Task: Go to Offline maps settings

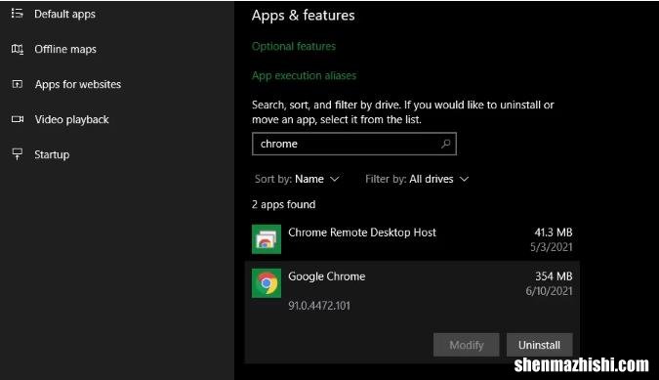Action: [x=65, y=49]
